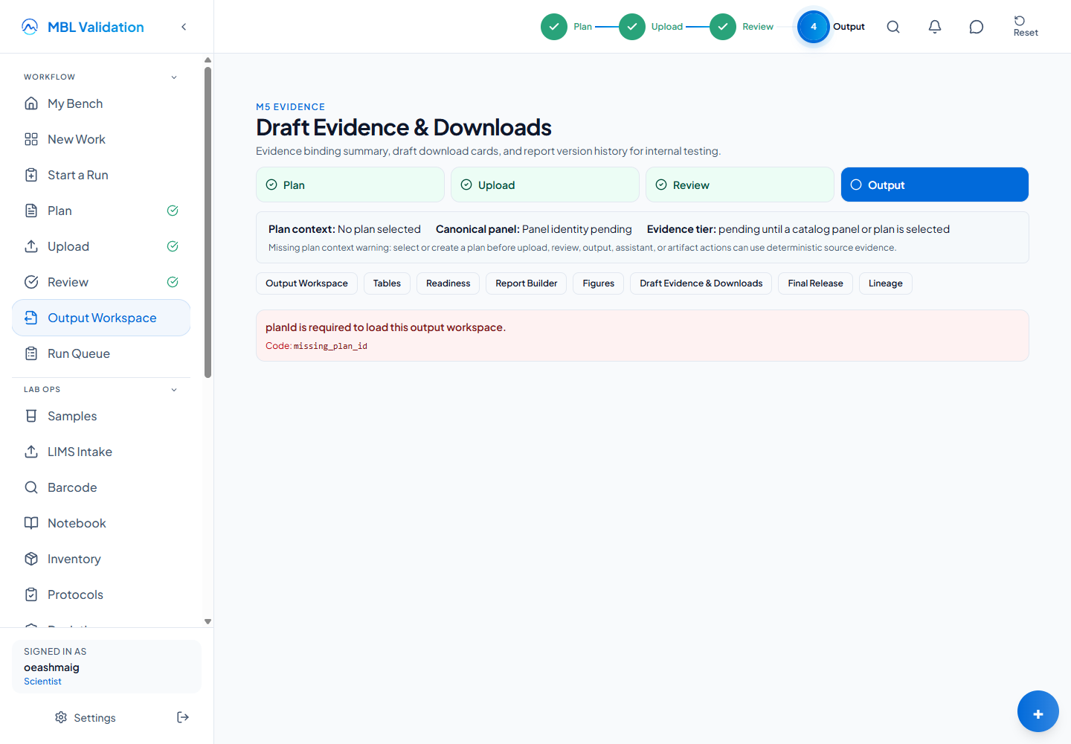
Task: Click the LIMS Intake upload icon
Action: (x=31, y=452)
